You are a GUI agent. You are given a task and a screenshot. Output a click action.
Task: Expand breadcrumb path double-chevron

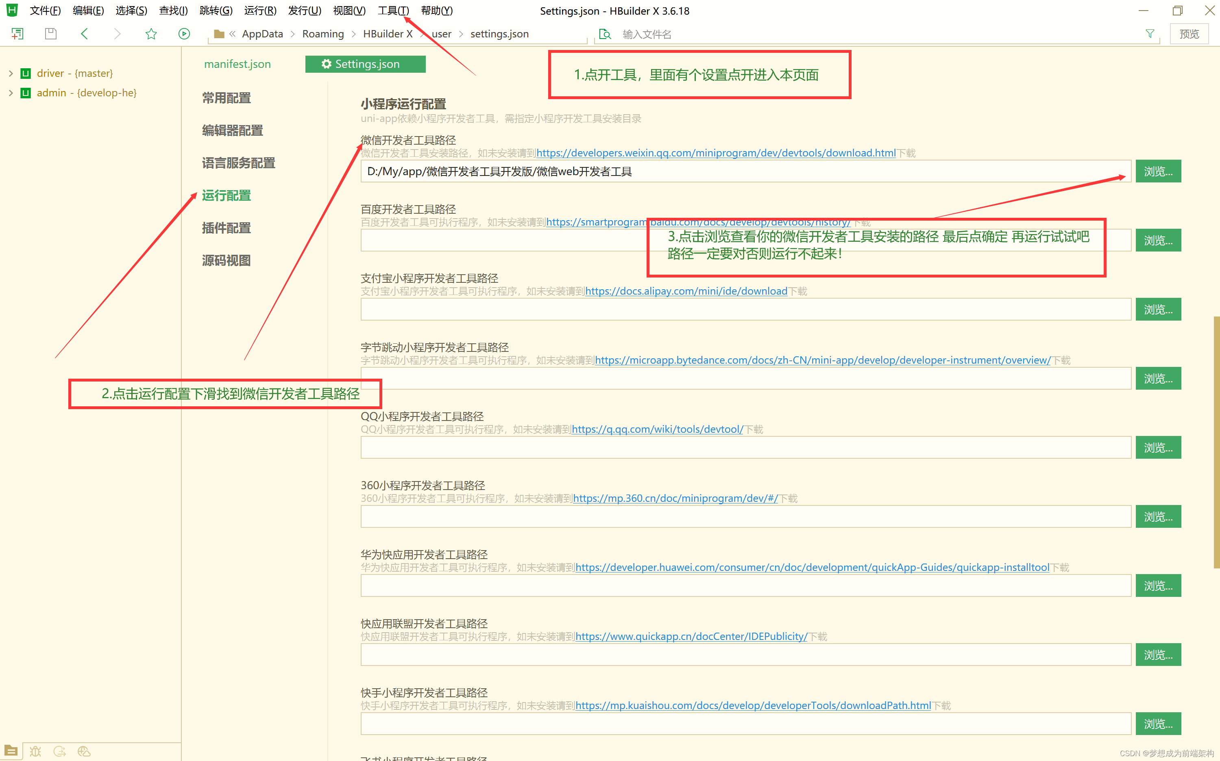pyautogui.click(x=232, y=34)
